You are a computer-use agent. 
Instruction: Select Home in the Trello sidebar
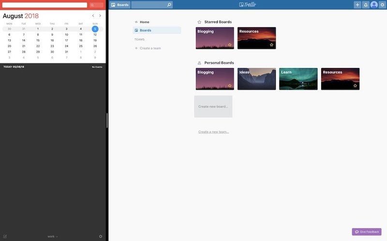pyautogui.click(x=144, y=22)
